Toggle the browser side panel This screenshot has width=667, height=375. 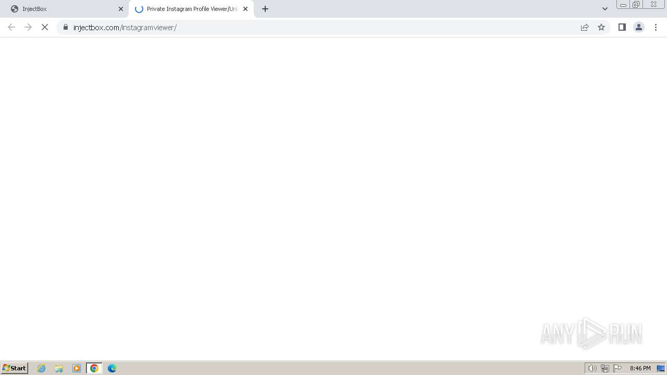pyautogui.click(x=622, y=27)
